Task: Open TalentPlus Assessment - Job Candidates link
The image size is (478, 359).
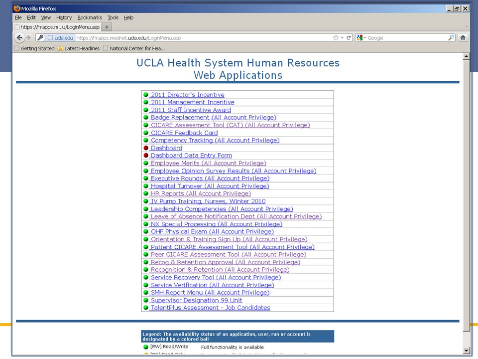Action: (x=210, y=308)
